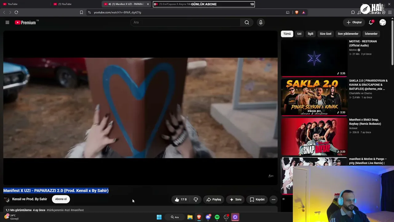This screenshot has width=394, height=222.
Task: Click the video player to pause
Action: (140, 108)
